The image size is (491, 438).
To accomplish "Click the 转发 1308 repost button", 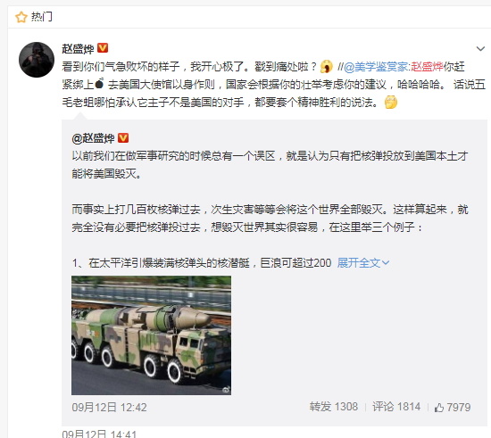I will point(334,407).
